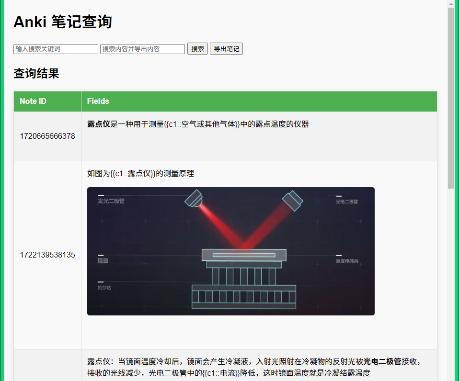The width and height of the screenshot is (459, 381).
Task: Click the photodiode receiver icon in diagram
Action: [x=292, y=200]
